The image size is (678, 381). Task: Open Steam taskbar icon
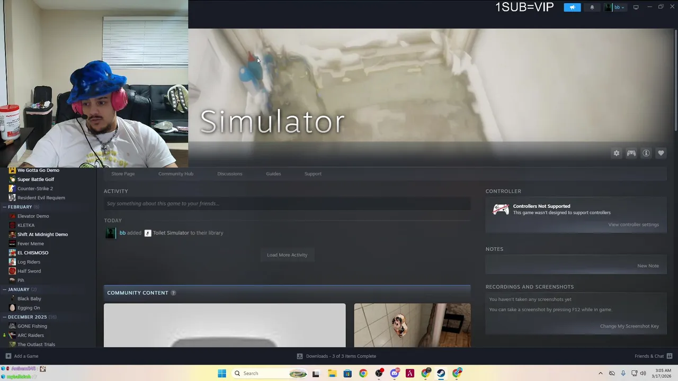(441, 373)
